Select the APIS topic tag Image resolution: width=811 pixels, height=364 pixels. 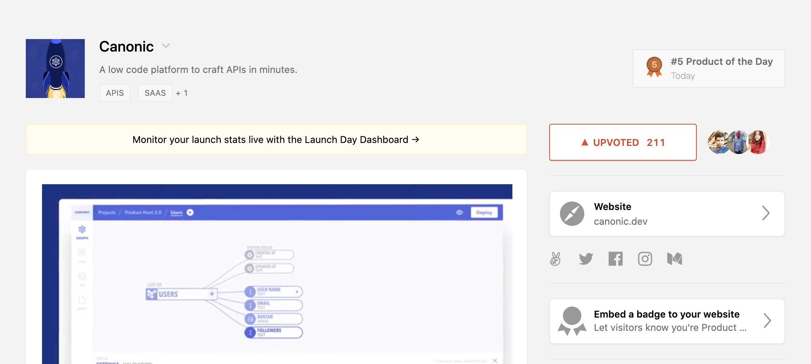(115, 93)
